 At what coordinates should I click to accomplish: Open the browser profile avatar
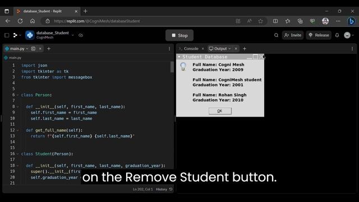pyautogui.click(x=325, y=21)
